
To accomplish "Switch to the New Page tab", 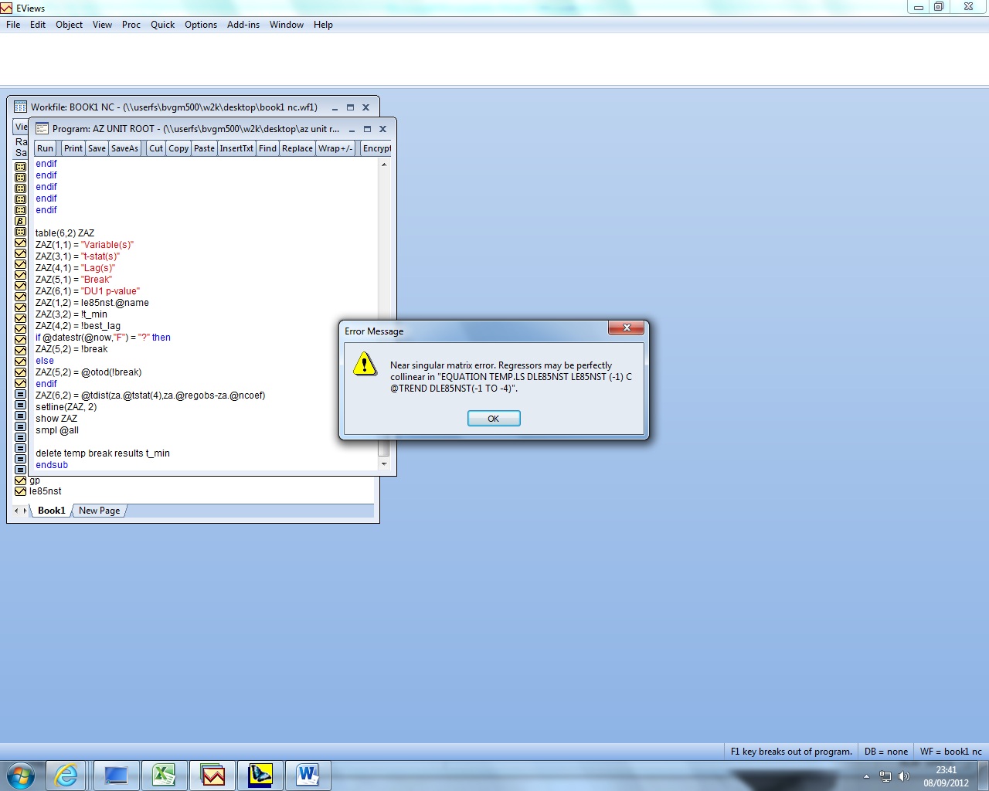I will (x=99, y=511).
